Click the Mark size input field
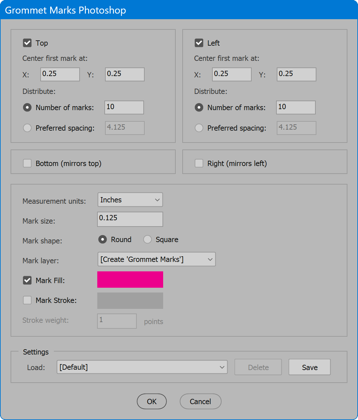Image resolution: width=358 pixels, height=420 pixels. pos(130,219)
